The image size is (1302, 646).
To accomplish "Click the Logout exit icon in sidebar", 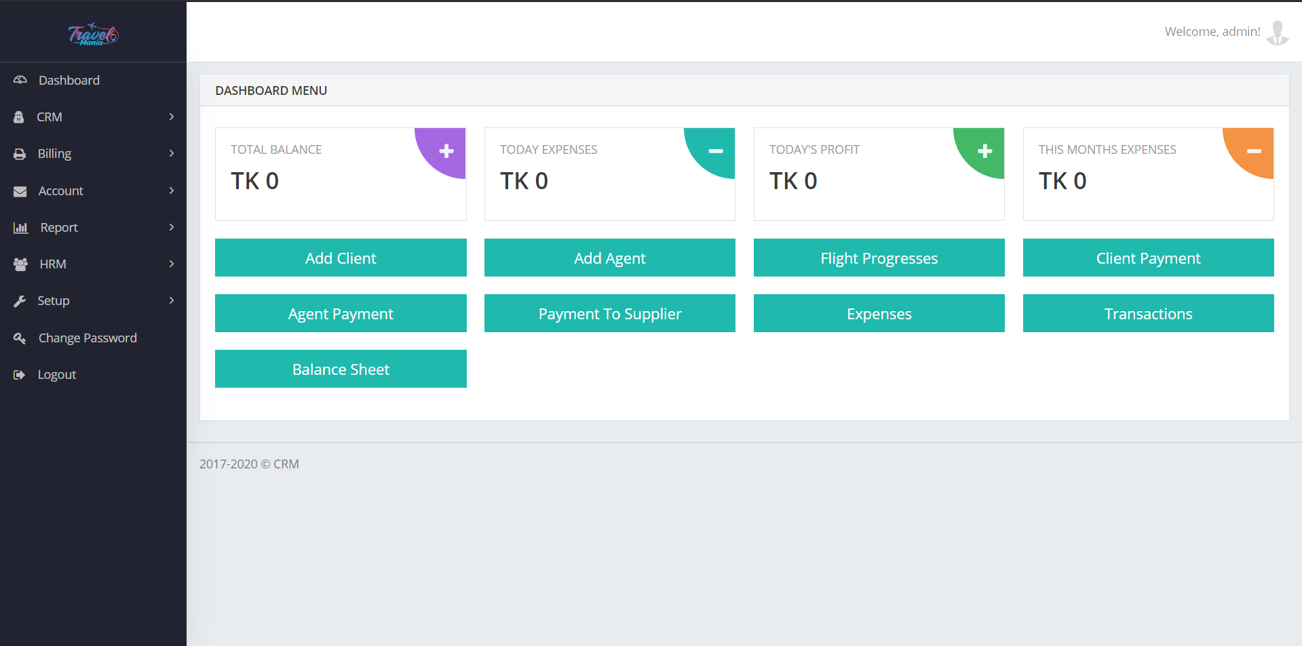I will click(20, 375).
